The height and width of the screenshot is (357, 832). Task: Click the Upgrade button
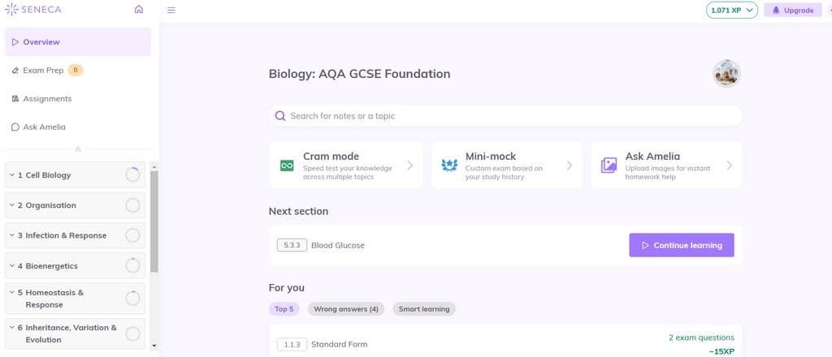tap(793, 10)
